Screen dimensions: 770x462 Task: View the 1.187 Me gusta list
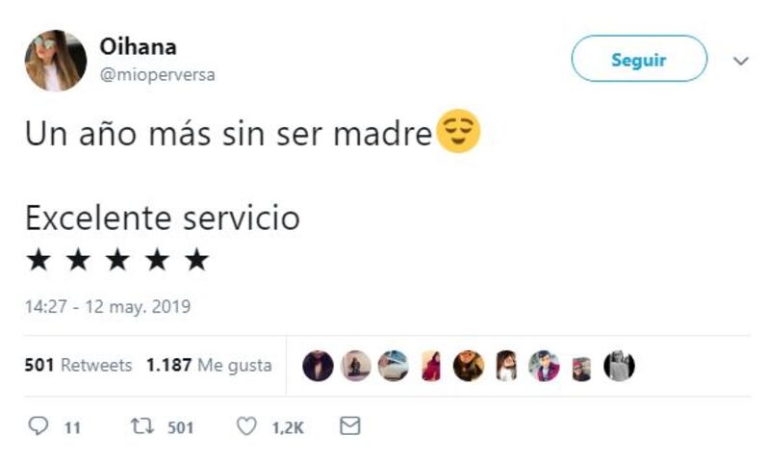point(209,365)
